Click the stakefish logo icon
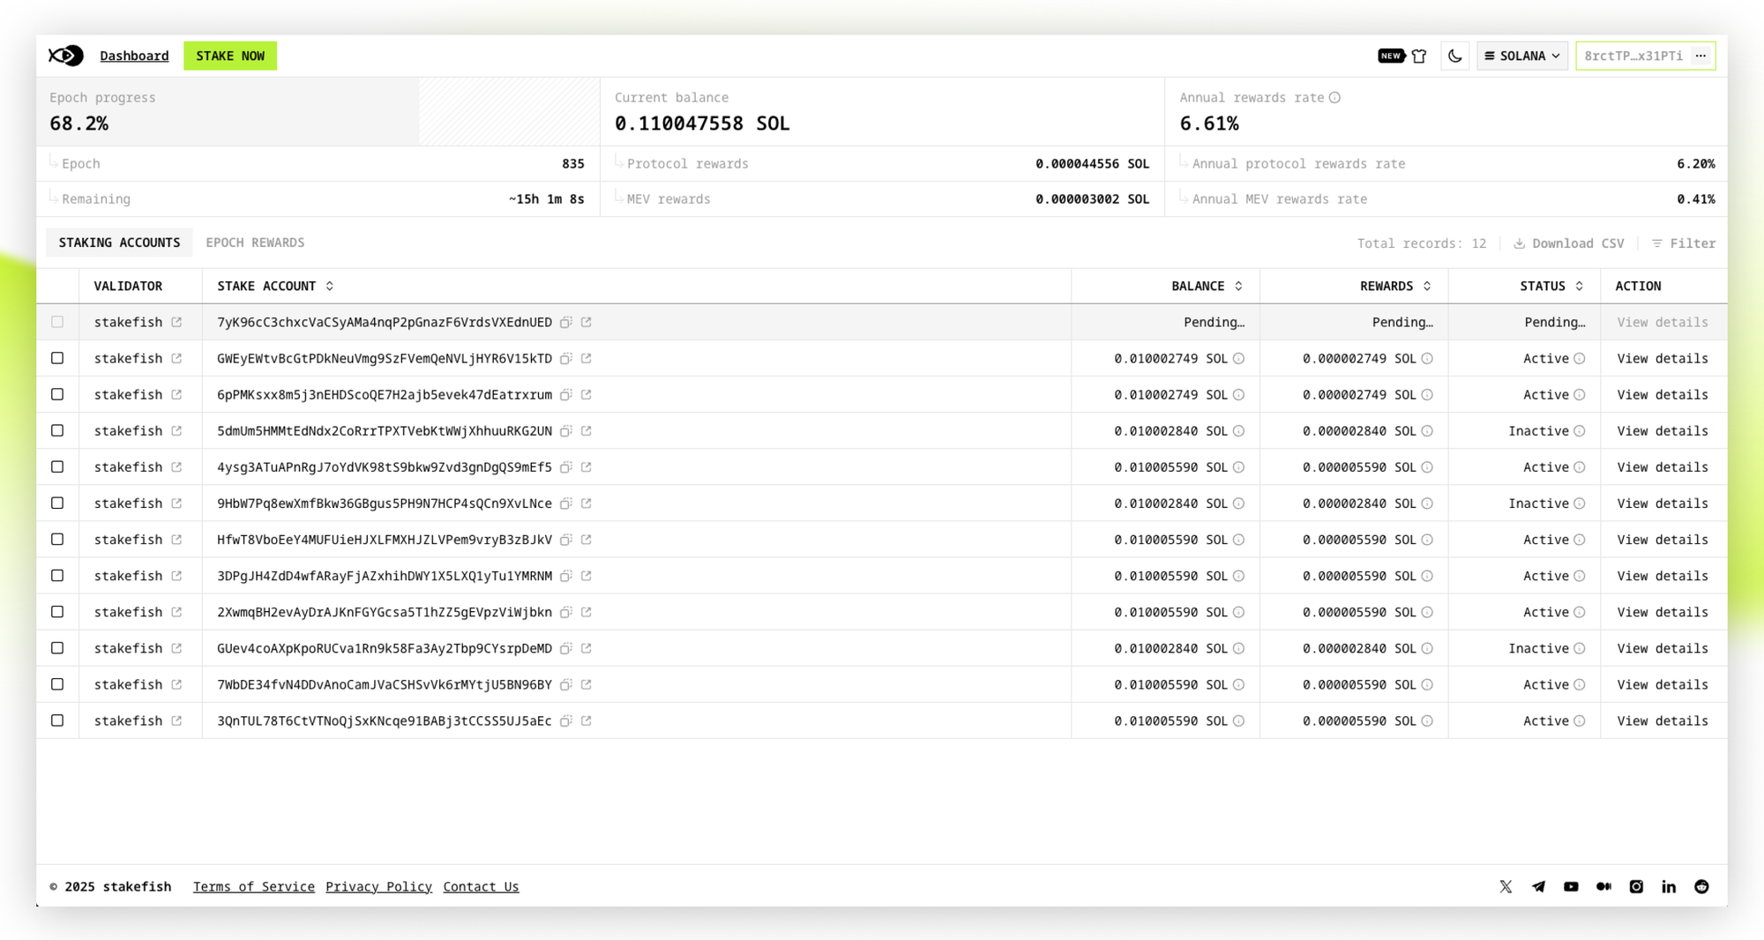Image resolution: width=1764 pixels, height=940 pixels. 66,56
